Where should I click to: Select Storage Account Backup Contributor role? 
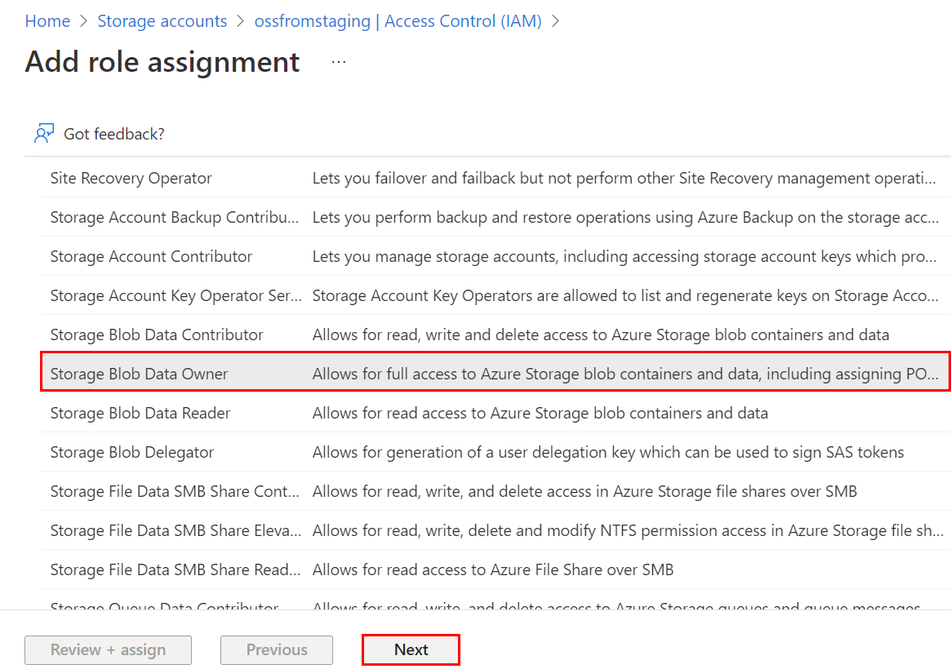click(175, 217)
